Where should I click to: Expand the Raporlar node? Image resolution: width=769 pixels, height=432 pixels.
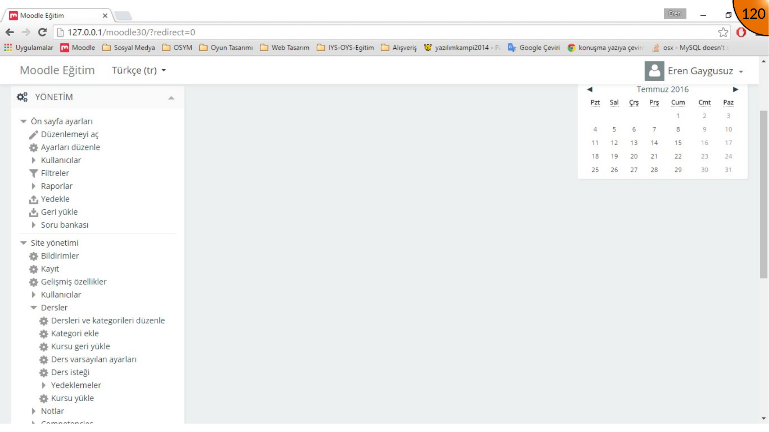coord(34,186)
